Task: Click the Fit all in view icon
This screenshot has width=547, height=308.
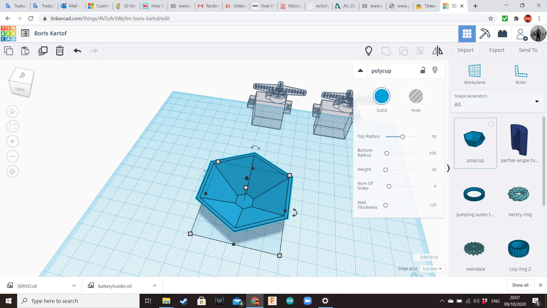Action: click(x=13, y=126)
